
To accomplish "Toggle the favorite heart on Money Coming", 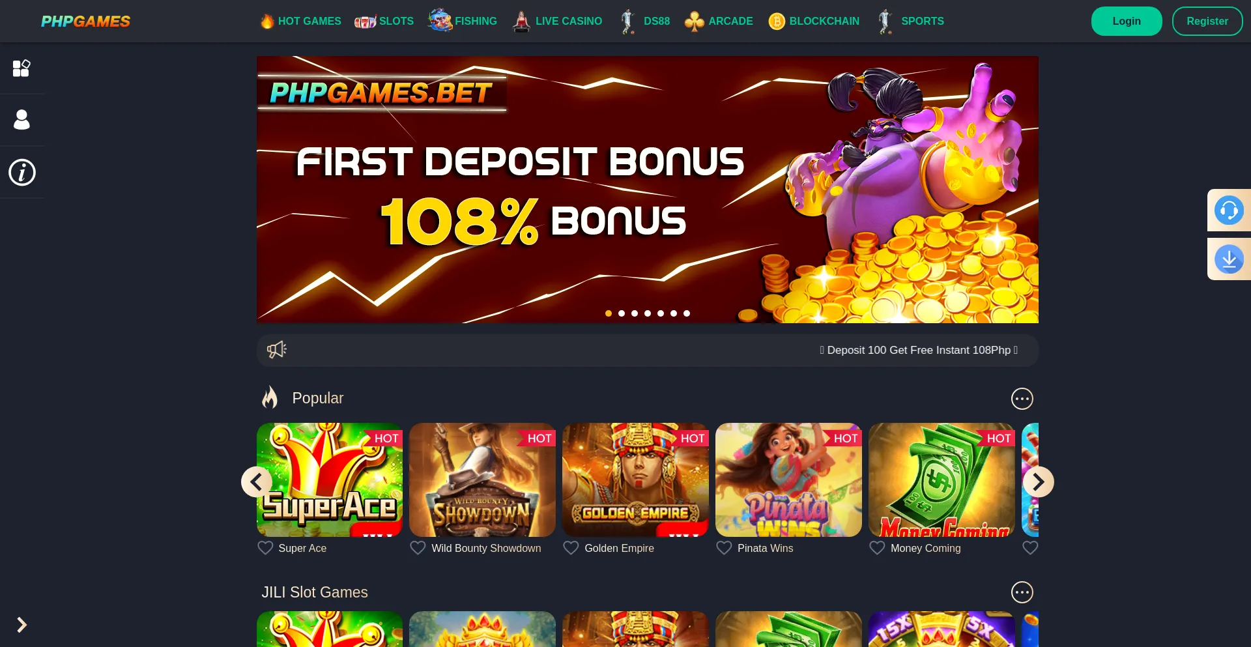I will tap(877, 548).
